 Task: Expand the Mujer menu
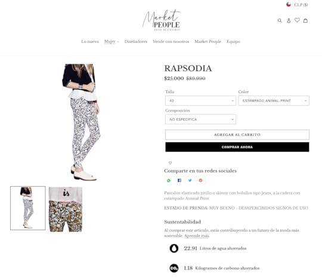pyautogui.click(x=112, y=42)
